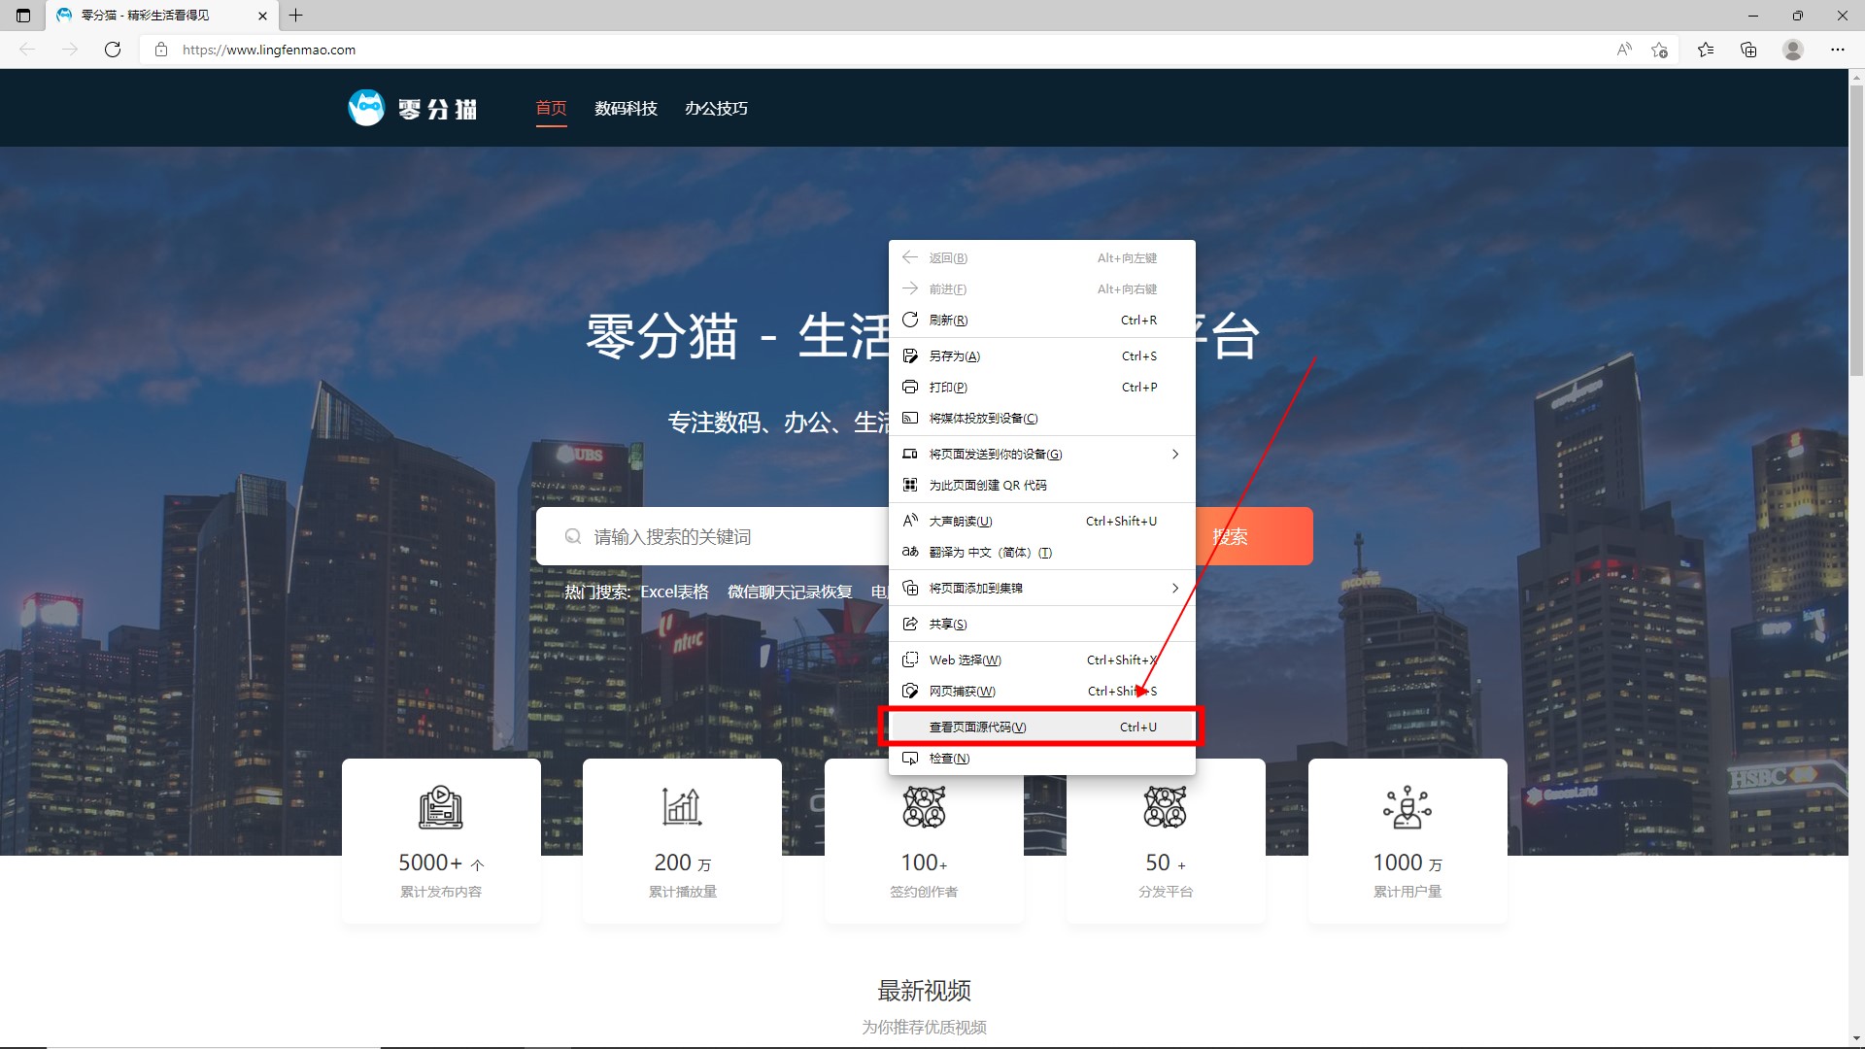Click the 翻译为中文 icon
Screen dimensions: 1865x1049
pos(909,552)
